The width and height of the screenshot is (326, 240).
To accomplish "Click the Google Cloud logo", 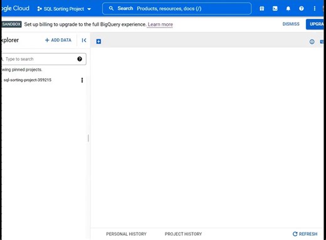I will tap(15, 8).
